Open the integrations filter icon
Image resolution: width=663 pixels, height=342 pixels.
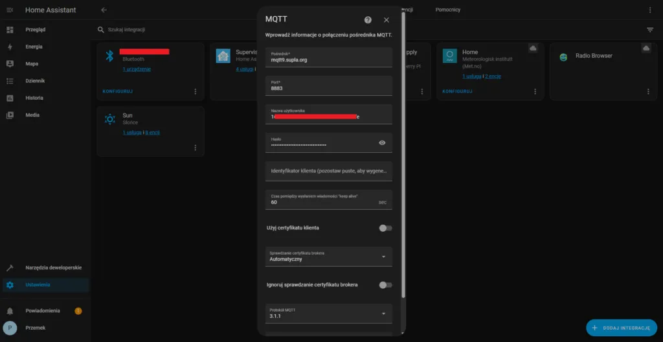click(x=650, y=30)
